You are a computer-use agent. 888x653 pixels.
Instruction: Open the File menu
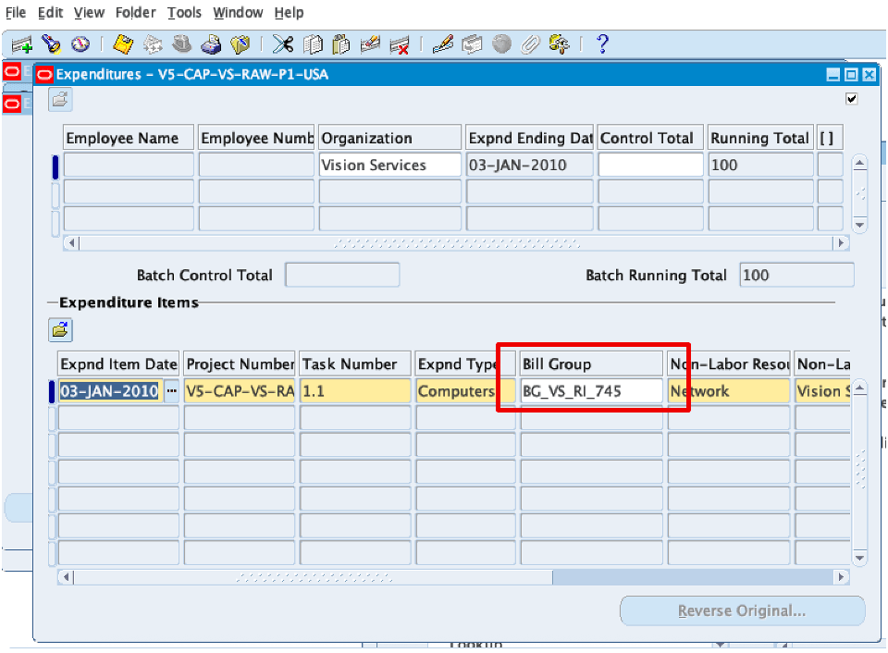(16, 12)
